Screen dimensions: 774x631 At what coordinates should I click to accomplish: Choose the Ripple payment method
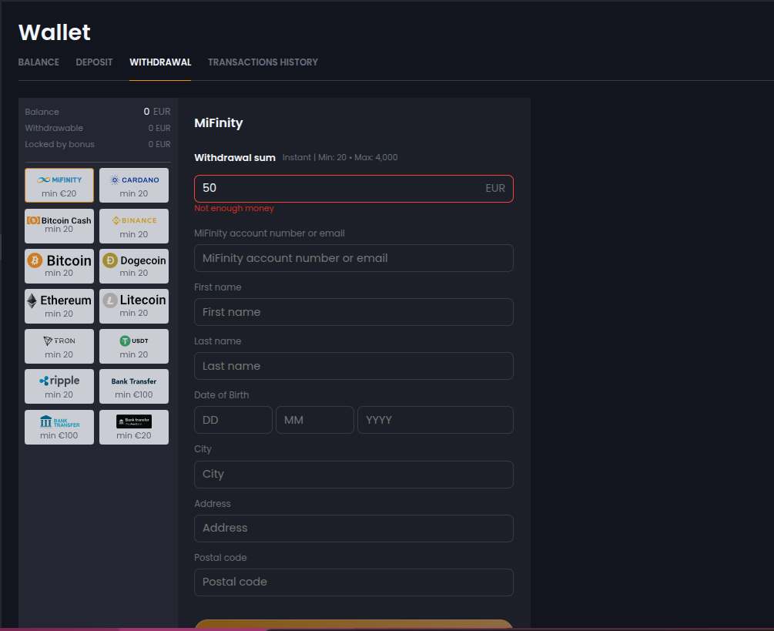[x=59, y=386]
